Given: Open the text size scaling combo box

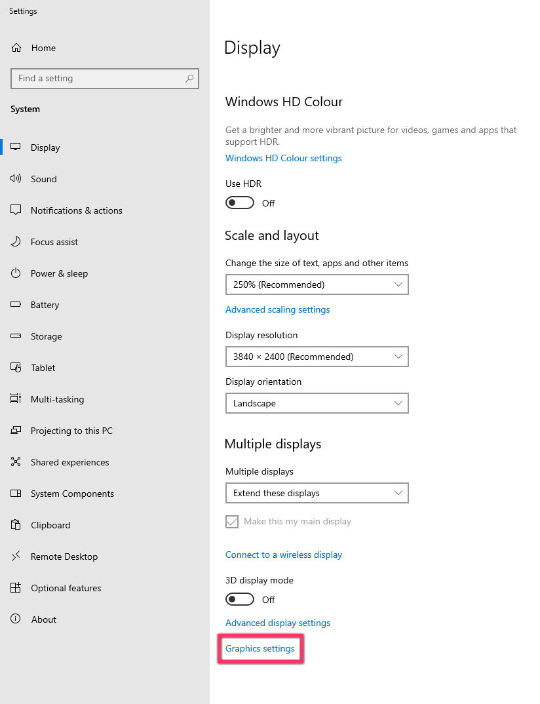Looking at the screenshot, I should pos(317,284).
